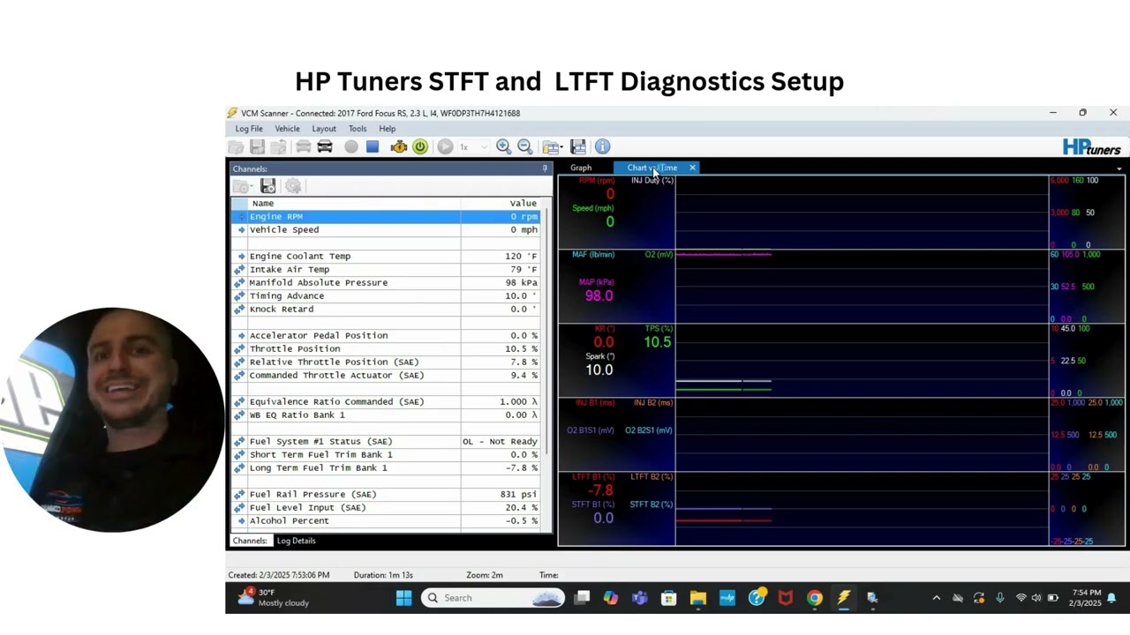The image size is (1130, 635).
Task: Select the Vehicle Speed channel row
Action: (x=387, y=229)
